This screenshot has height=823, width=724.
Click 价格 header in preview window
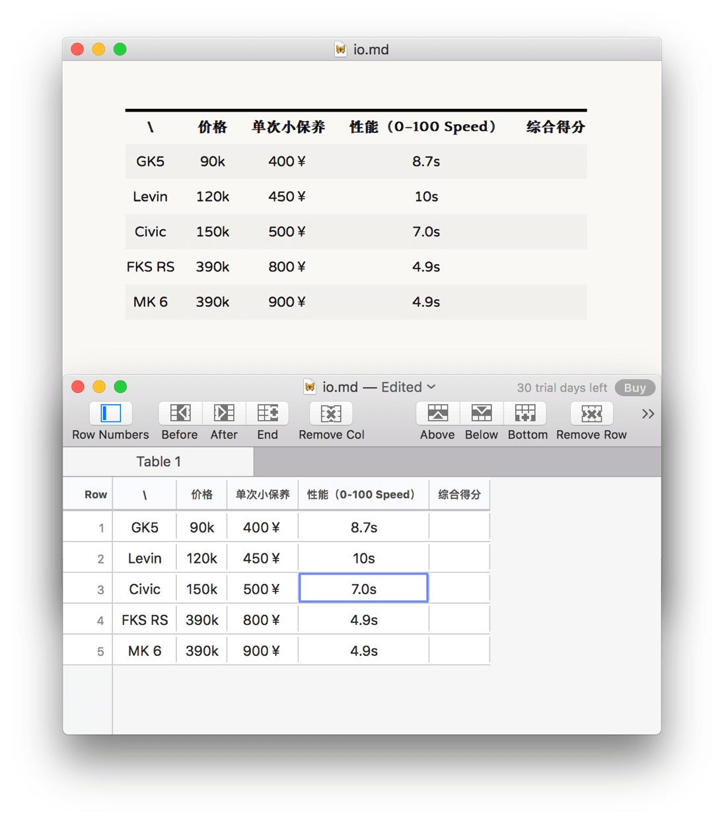[212, 127]
